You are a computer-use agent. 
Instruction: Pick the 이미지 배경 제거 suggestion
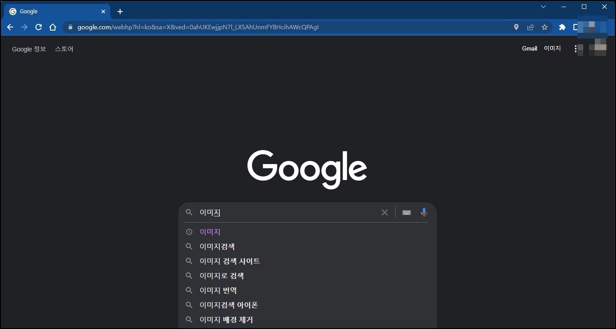(307, 320)
